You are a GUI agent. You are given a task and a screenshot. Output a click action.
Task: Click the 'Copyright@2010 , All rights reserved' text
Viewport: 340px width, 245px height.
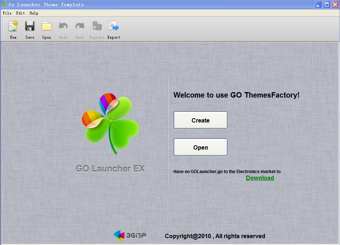(x=215, y=236)
